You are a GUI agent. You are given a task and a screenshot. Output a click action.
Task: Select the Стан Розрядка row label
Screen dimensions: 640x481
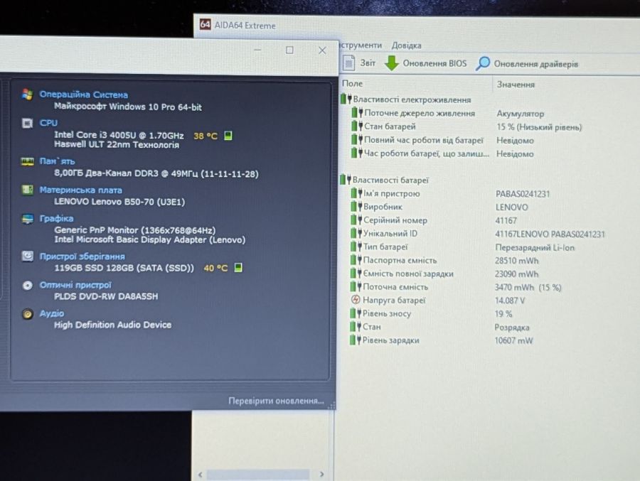[372, 327]
